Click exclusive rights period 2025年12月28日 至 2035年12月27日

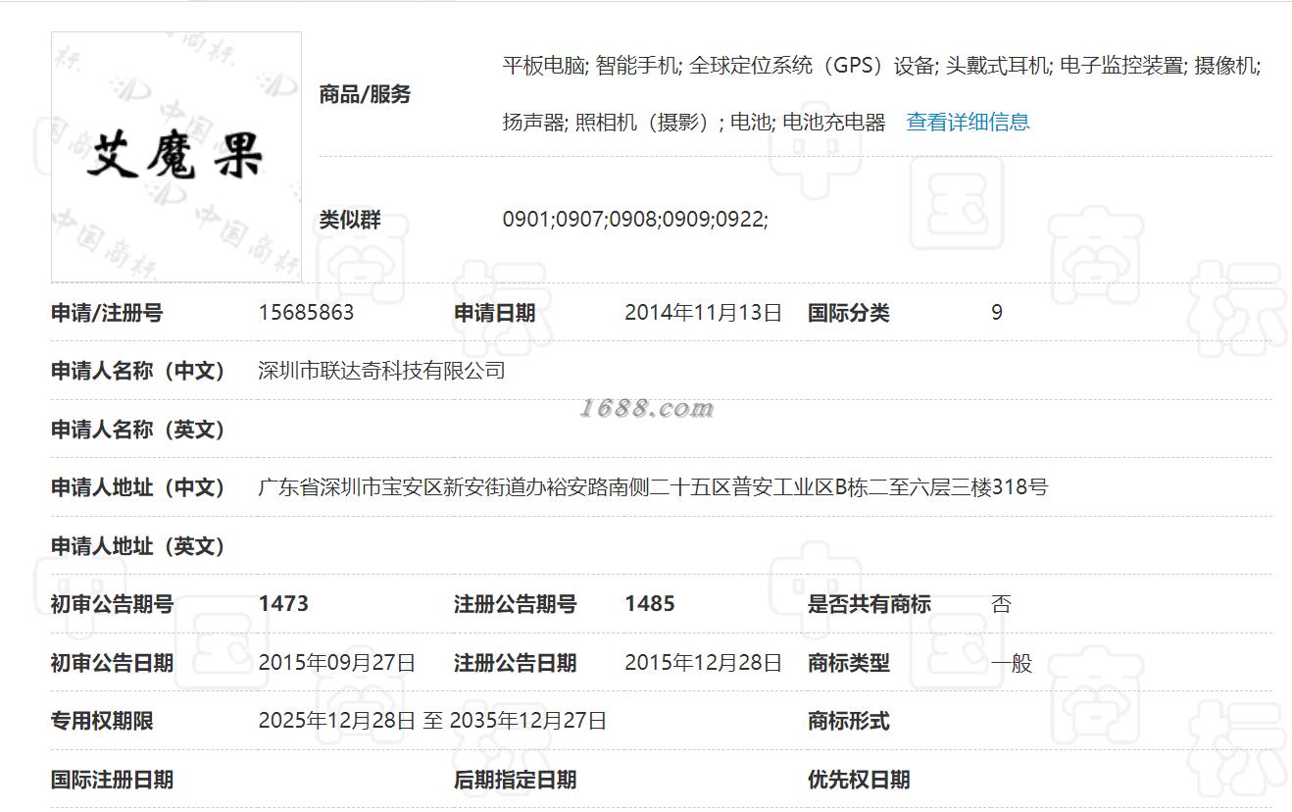[x=432, y=721]
